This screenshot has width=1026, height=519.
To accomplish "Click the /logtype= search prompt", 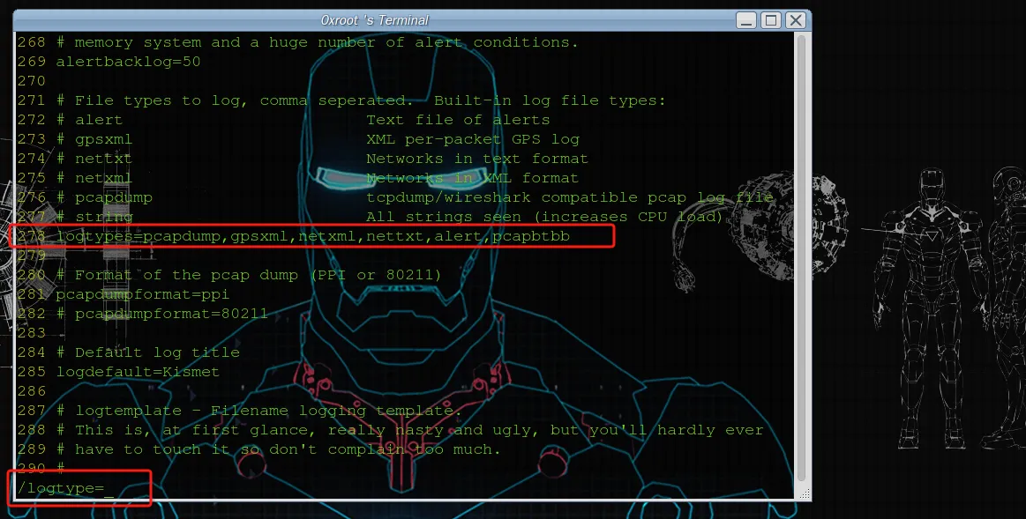I will (65, 488).
